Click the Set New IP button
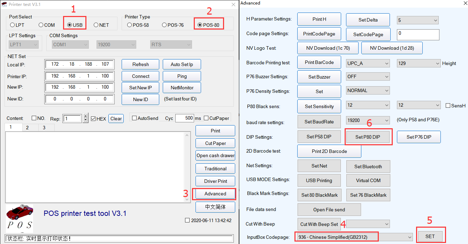Viewport: 468px width, 244px height. coord(140,88)
